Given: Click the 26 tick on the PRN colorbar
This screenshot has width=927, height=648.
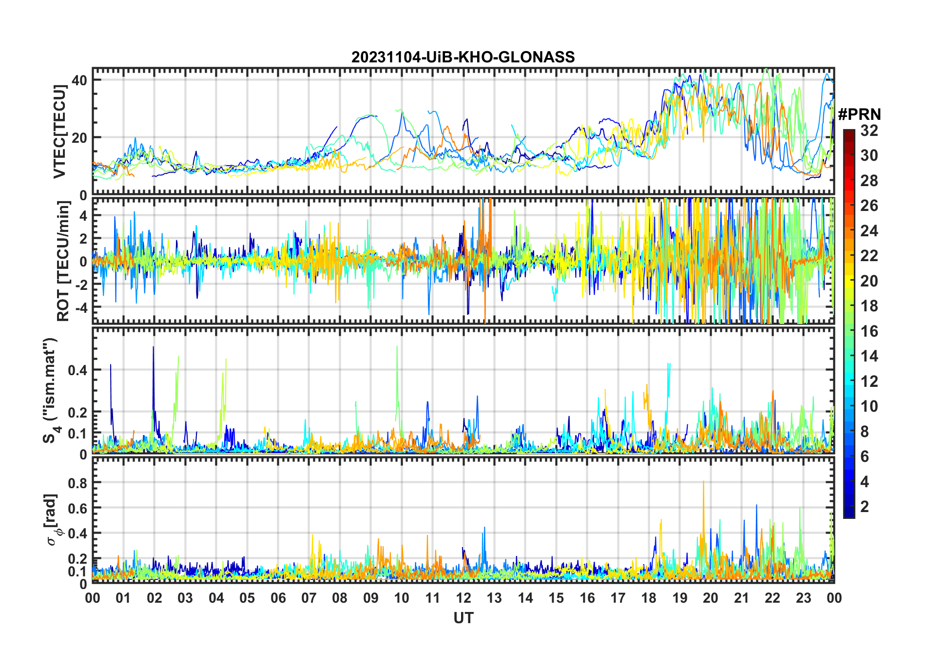Looking at the screenshot, I should pos(869,206).
